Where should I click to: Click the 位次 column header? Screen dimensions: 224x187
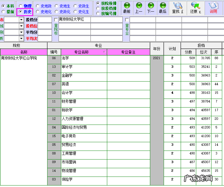coord(204,52)
